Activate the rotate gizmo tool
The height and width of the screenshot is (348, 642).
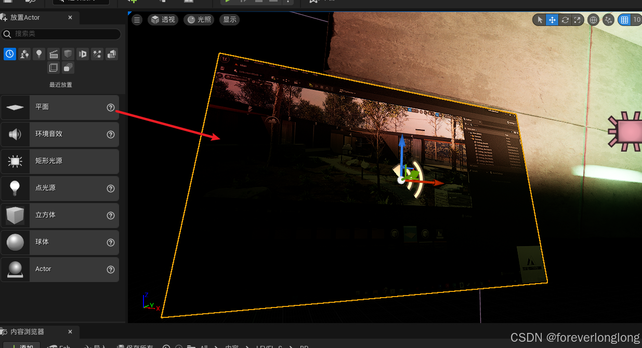[565, 20]
